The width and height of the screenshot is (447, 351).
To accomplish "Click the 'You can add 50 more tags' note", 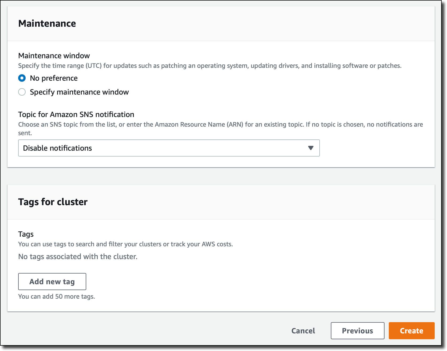I will coord(57,297).
